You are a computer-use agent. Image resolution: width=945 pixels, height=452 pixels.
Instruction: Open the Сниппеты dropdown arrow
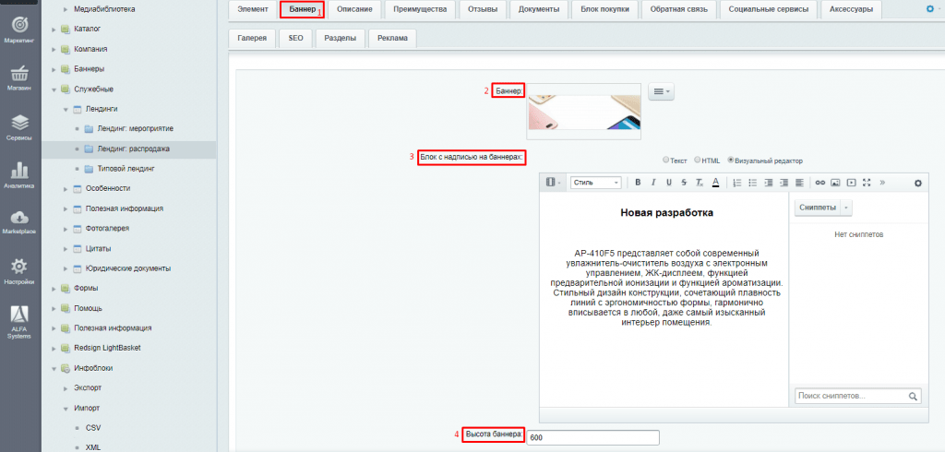click(x=846, y=208)
